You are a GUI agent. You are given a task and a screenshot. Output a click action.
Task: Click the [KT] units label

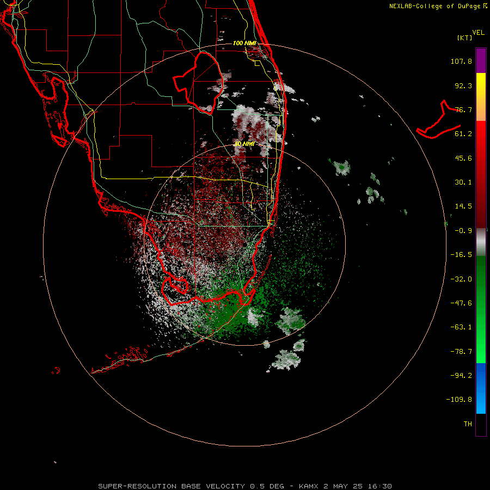[x=465, y=38]
